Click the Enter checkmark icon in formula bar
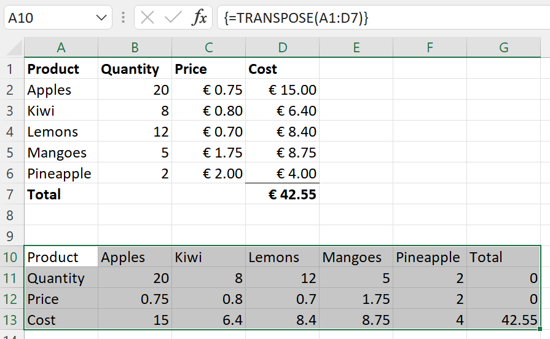Image resolution: width=550 pixels, height=339 pixels. (x=173, y=18)
